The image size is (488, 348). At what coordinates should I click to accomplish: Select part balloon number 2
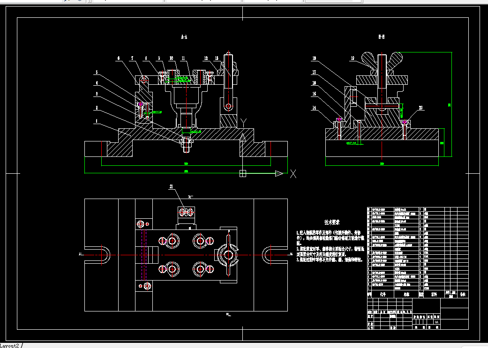point(97,108)
